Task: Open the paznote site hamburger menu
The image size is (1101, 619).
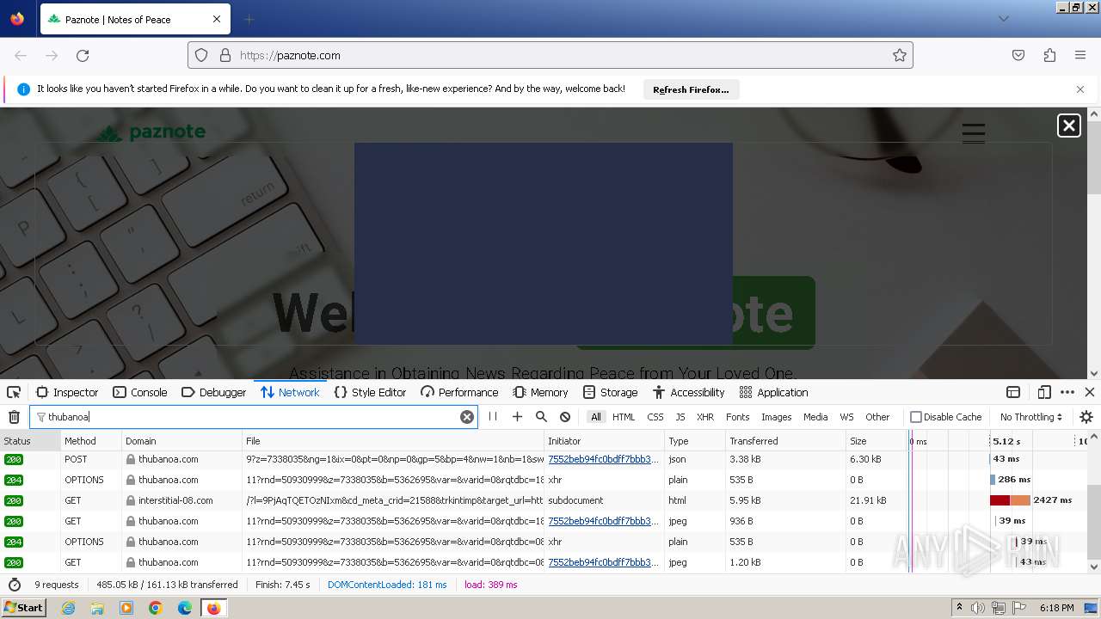Action: pyautogui.click(x=974, y=133)
